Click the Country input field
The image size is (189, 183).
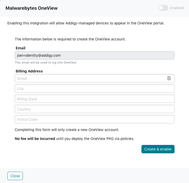(x=95, y=109)
